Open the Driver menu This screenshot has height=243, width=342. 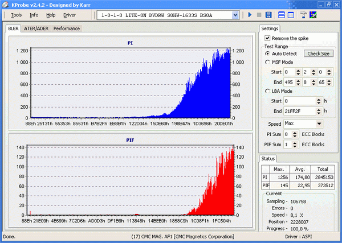(70, 15)
